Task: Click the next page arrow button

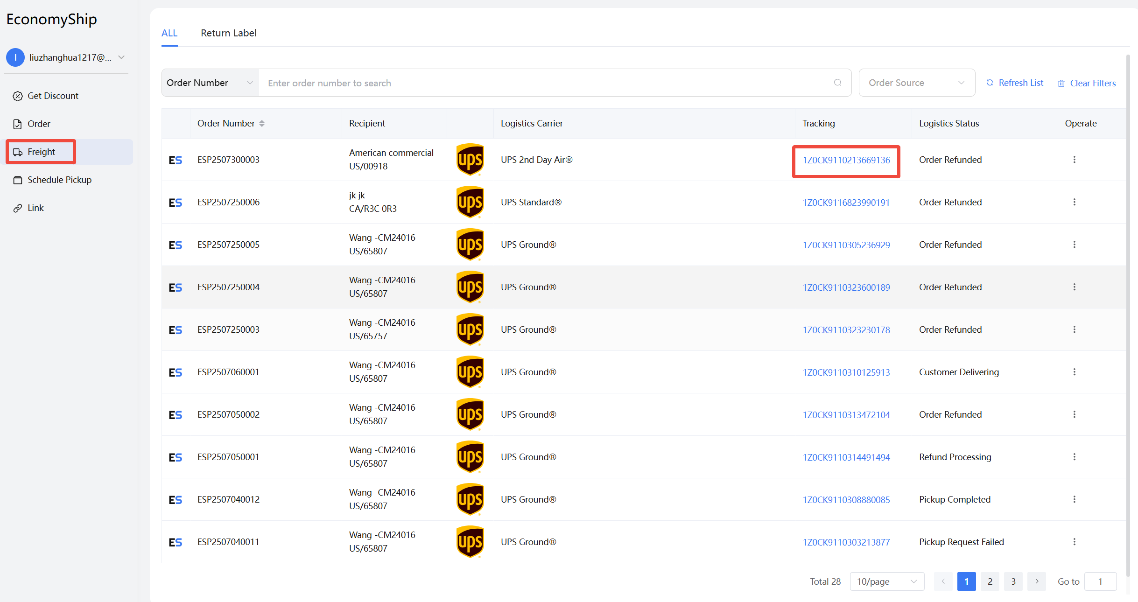Action: point(1036,581)
